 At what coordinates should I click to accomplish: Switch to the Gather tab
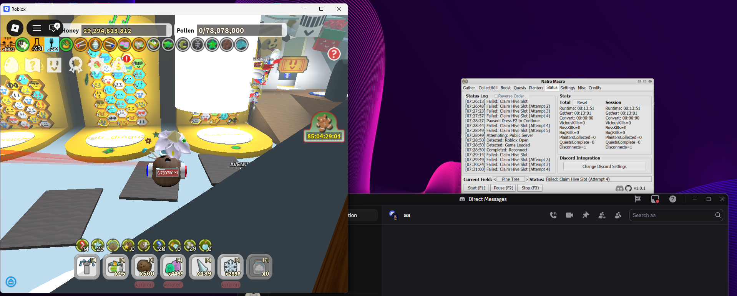point(469,88)
